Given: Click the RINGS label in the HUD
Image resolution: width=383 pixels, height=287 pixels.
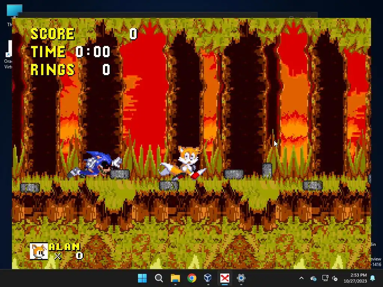Looking at the screenshot, I should click(x=52, y=70).
